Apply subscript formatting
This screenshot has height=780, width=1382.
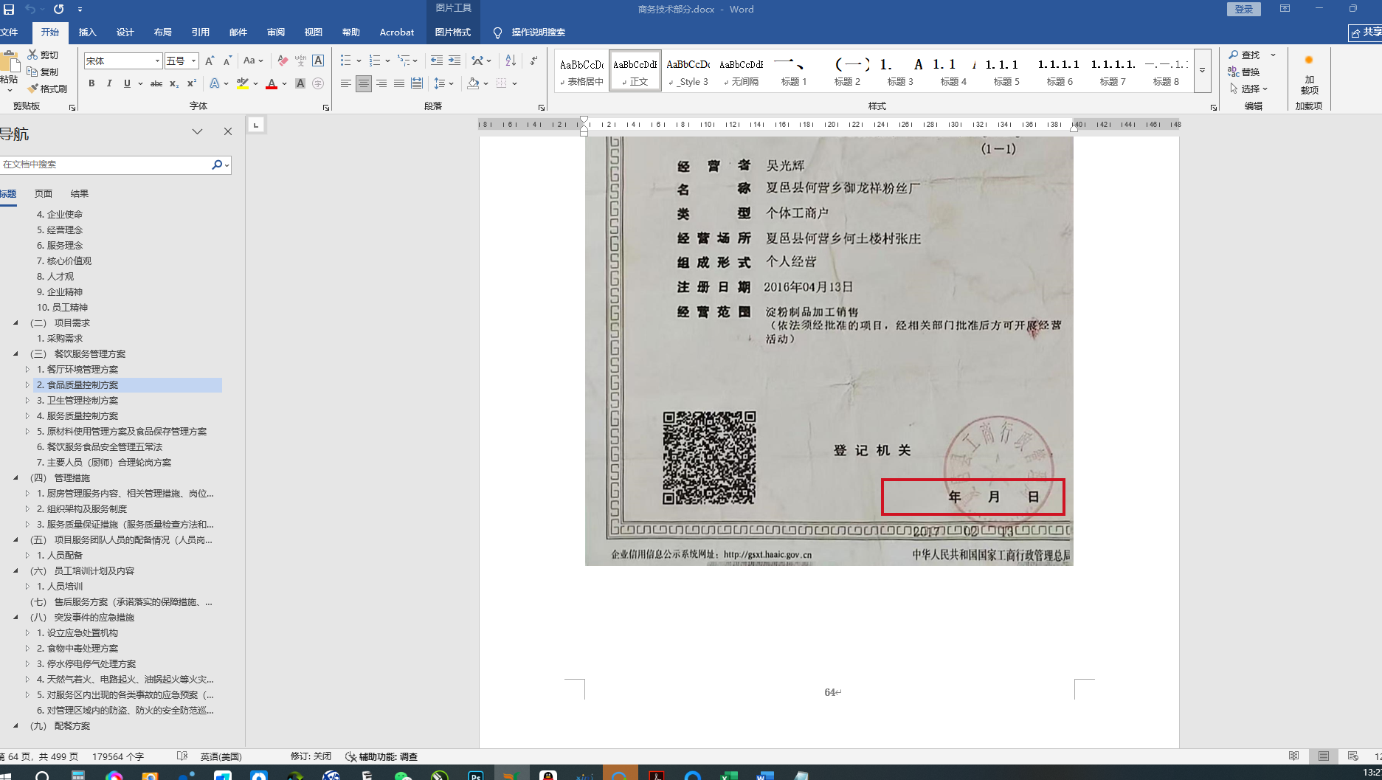pyautogui.click(x=174, y=83)
